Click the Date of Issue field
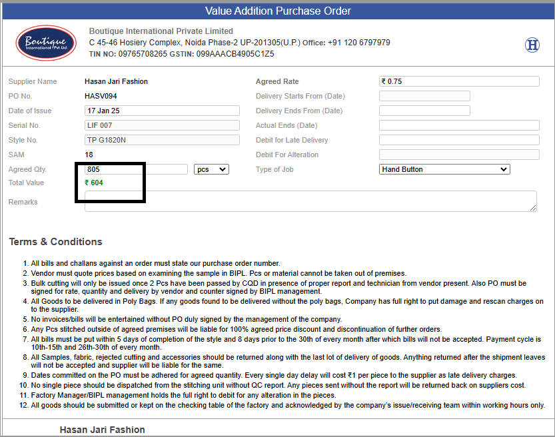Image resolution: width=555 pixels, height=437 pixels. (x=162, y=111)
